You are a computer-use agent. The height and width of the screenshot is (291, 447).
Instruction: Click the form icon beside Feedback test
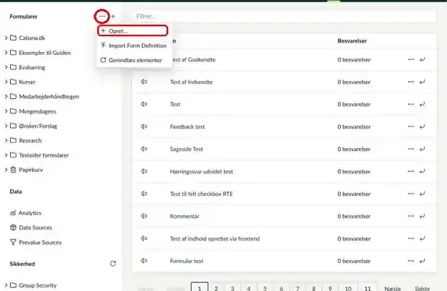(x=144, y=126)
